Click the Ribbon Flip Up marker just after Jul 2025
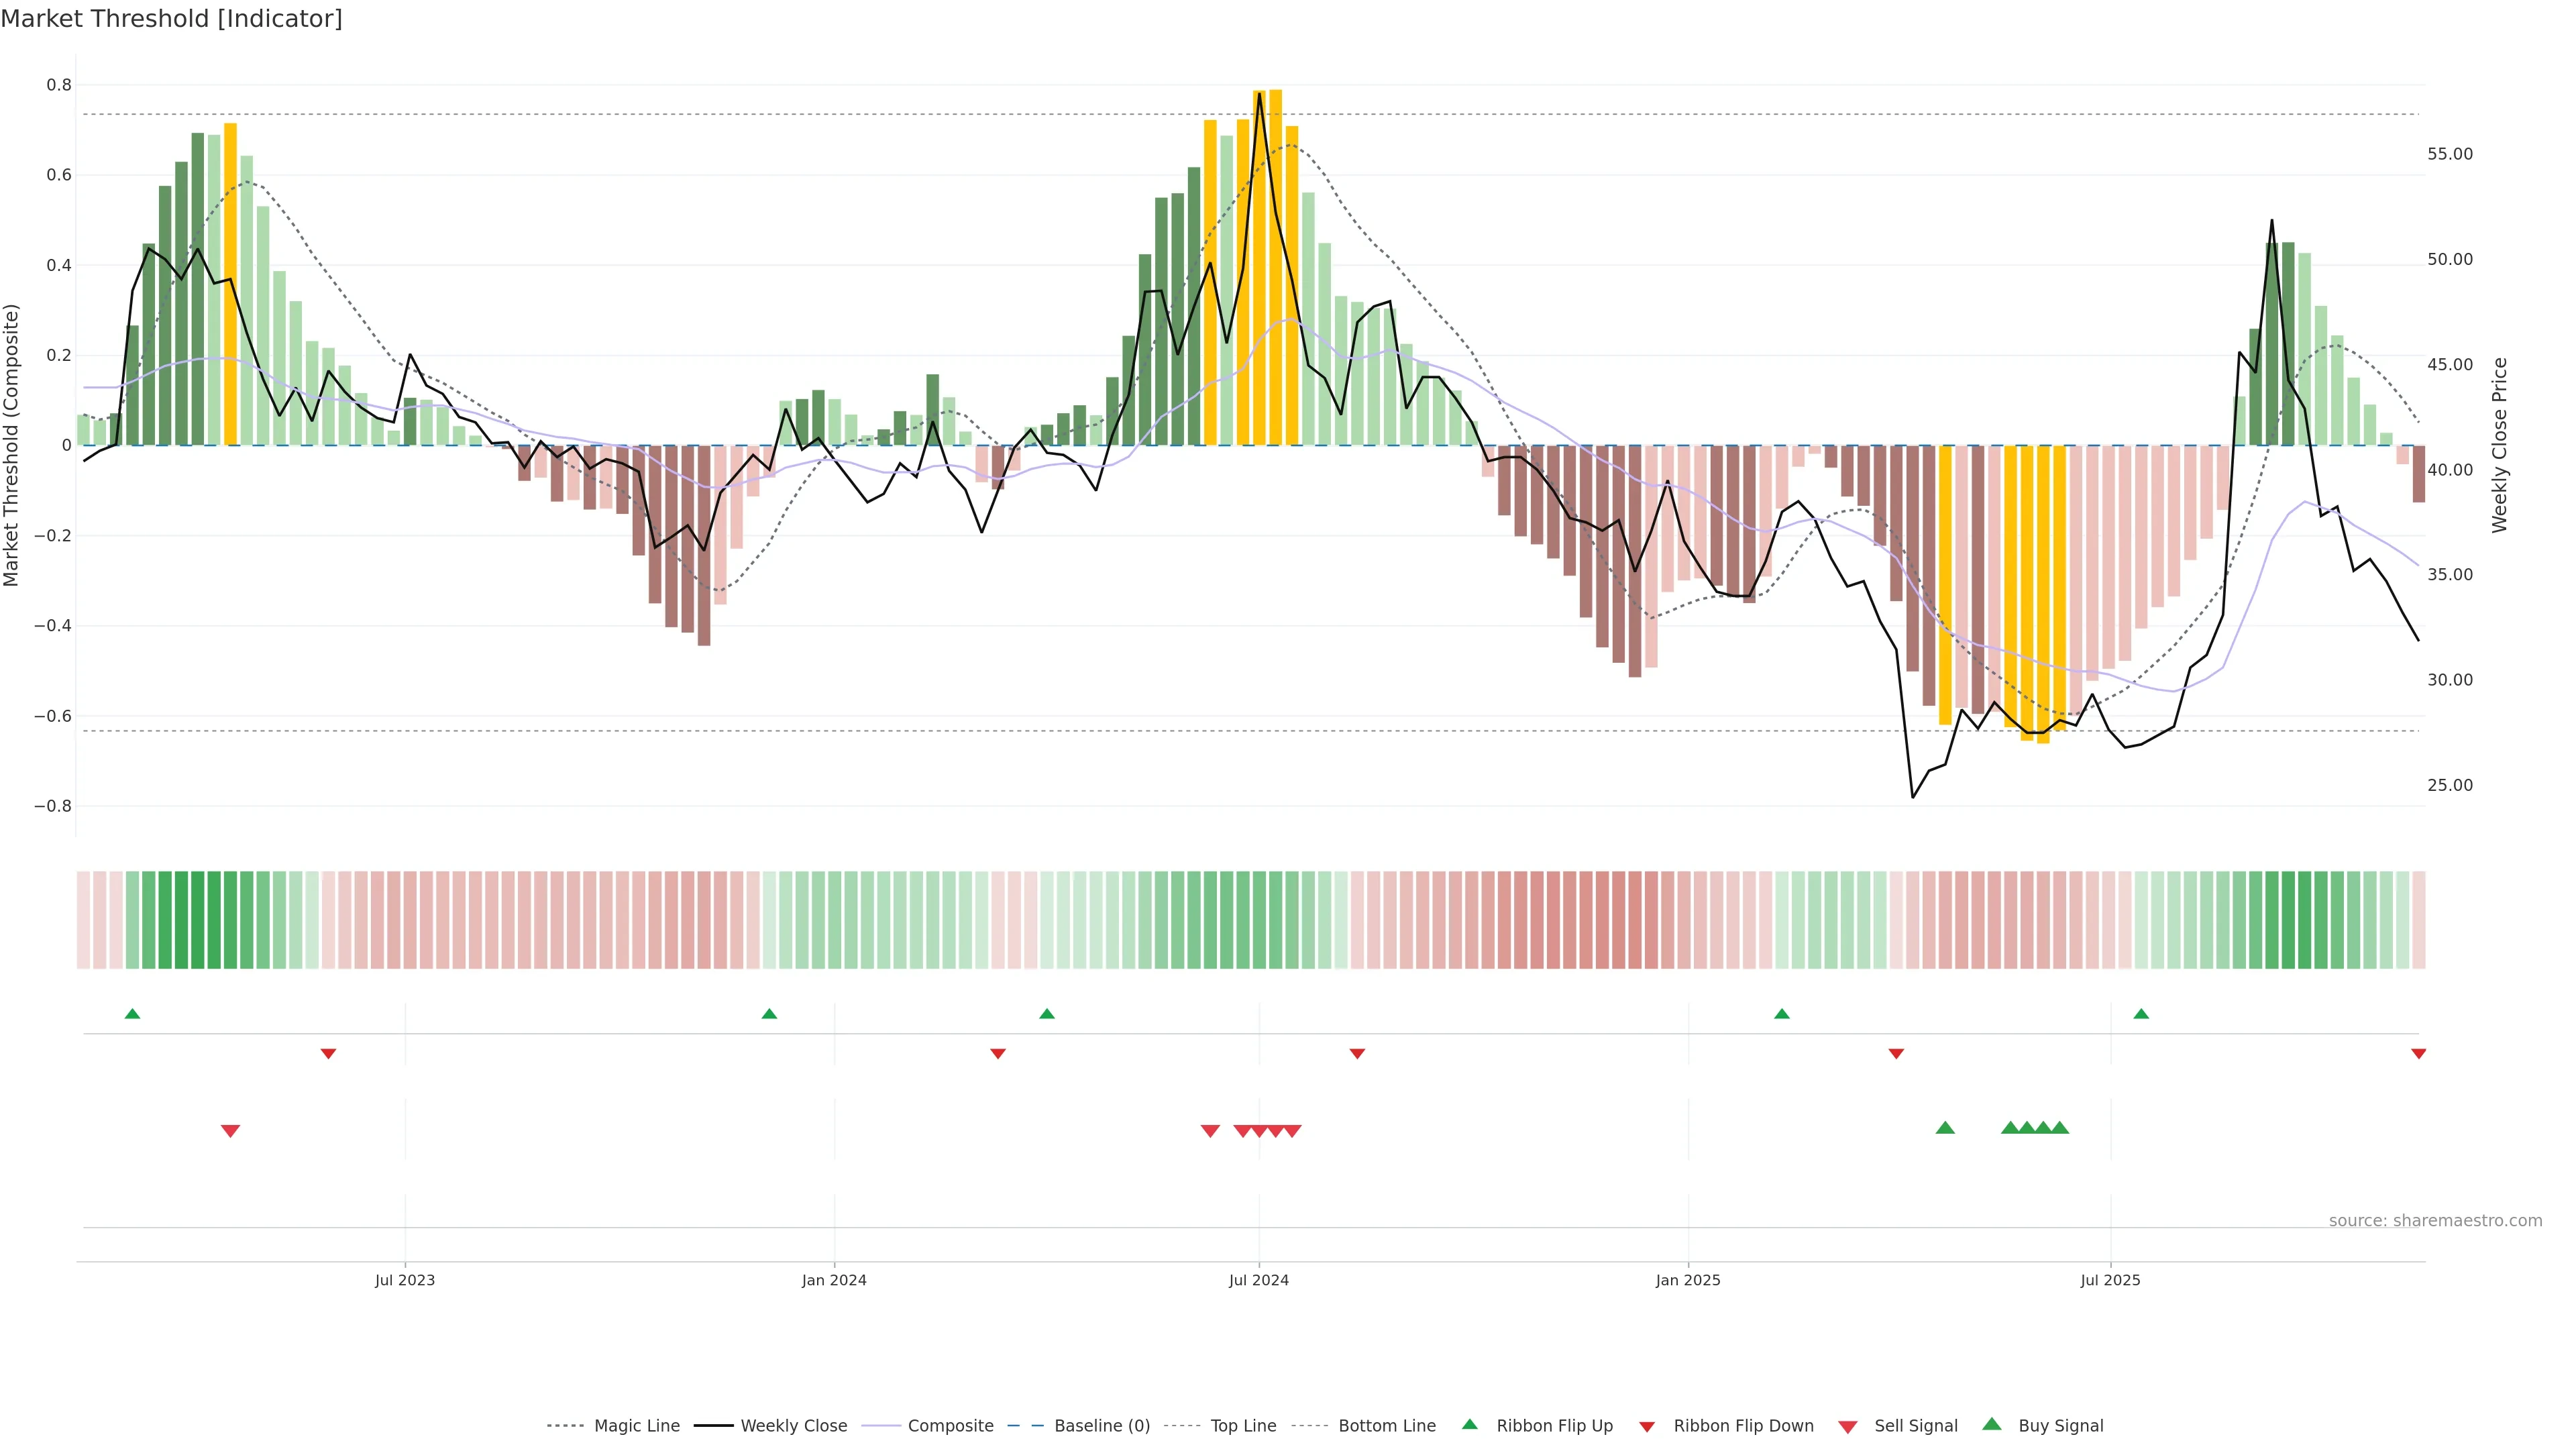2576x1449 pixels. (2141, 1014)
